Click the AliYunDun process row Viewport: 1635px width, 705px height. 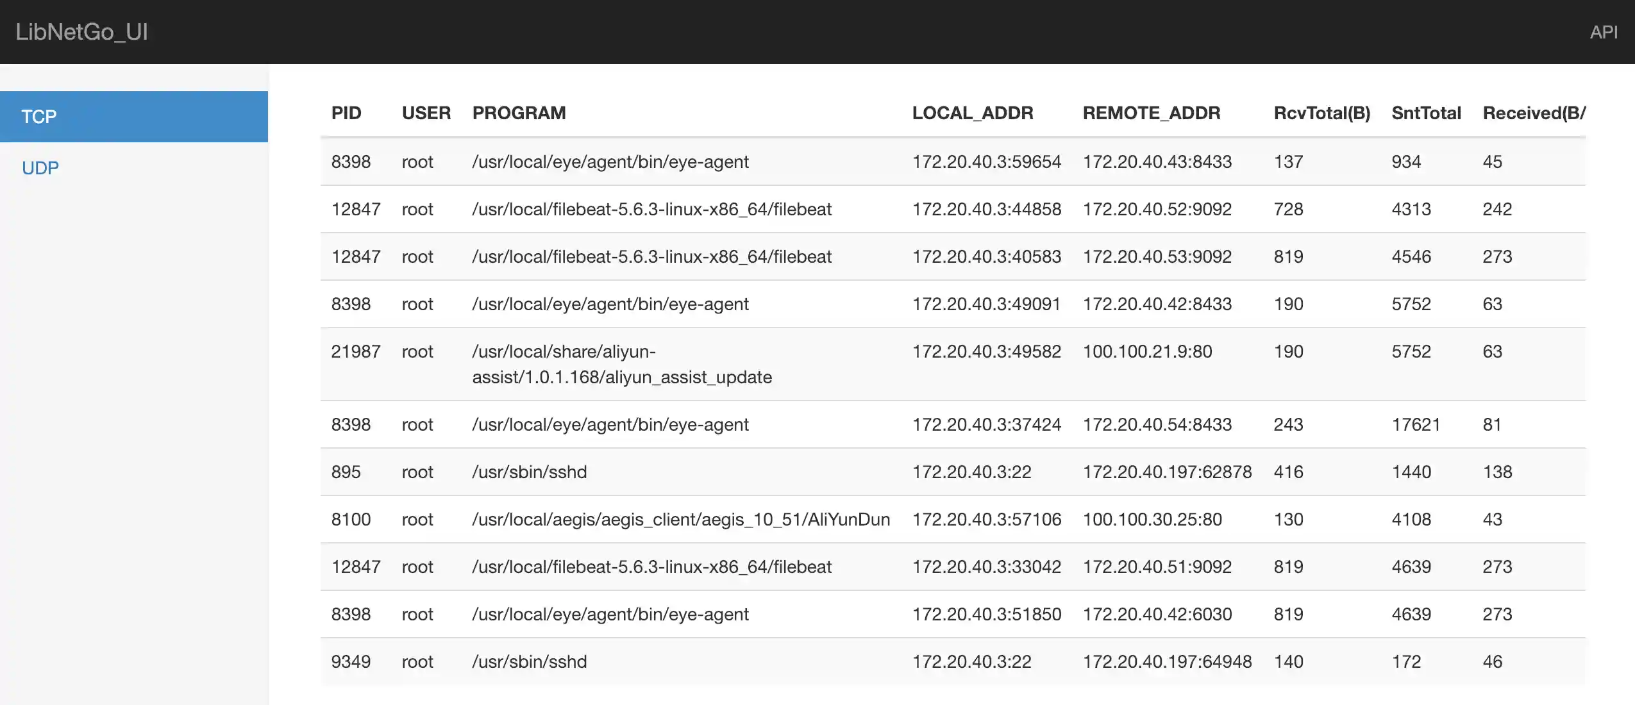click(769, 519)
